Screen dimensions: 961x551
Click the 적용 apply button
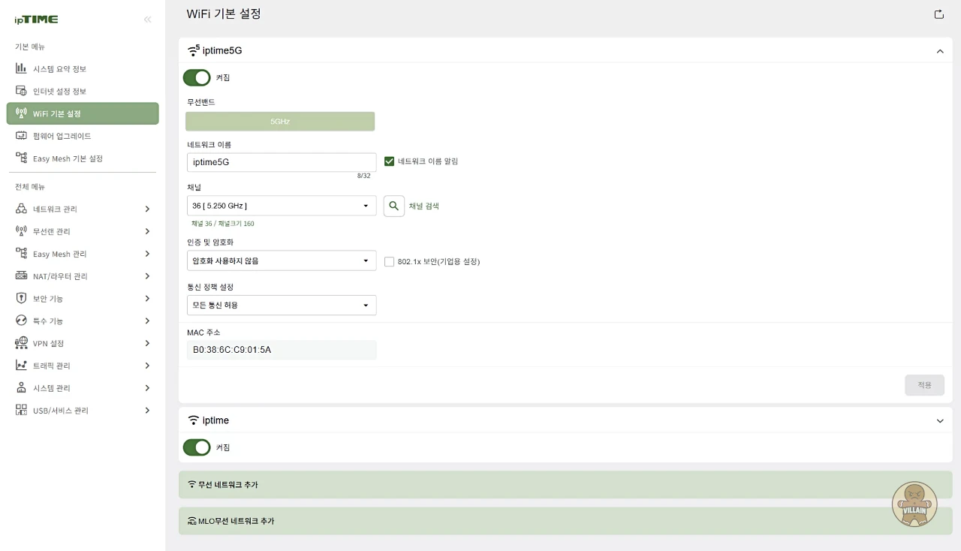[924, 385]
